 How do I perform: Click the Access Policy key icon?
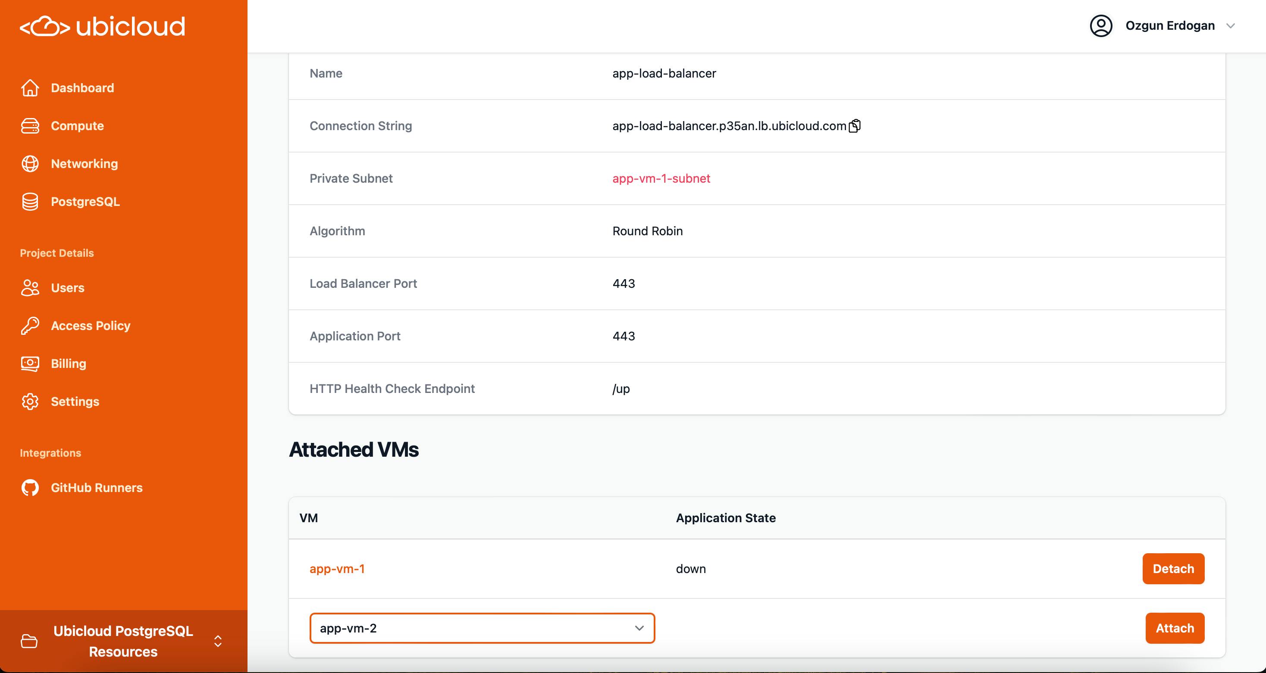click(x=30, y=326)
